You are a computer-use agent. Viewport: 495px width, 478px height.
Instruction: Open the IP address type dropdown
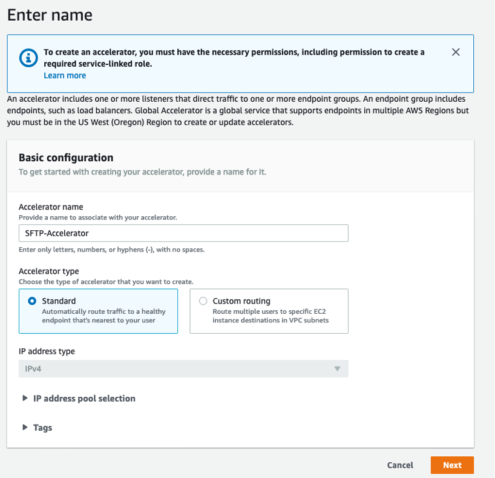click(183, 368)
